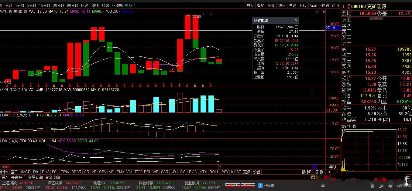Toggle 复权 price adjustment mode
Image resolution: width=412 pixels, height=191 pixels.
pos(249,5)
